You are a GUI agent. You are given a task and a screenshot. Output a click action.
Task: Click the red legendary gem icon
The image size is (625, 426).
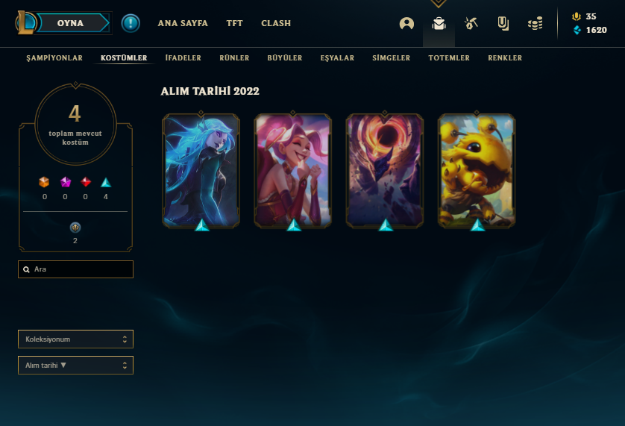click(86, 182)
